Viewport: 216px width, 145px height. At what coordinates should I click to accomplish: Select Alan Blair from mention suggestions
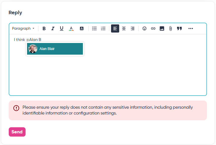click(55, 49)
